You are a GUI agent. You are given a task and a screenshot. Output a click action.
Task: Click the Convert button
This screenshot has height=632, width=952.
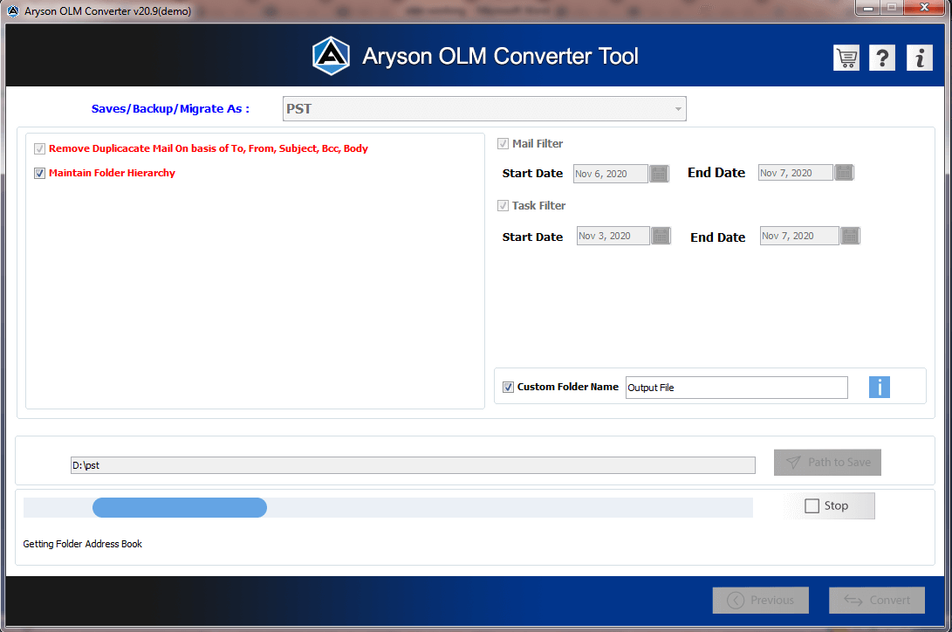coord(877,600)
